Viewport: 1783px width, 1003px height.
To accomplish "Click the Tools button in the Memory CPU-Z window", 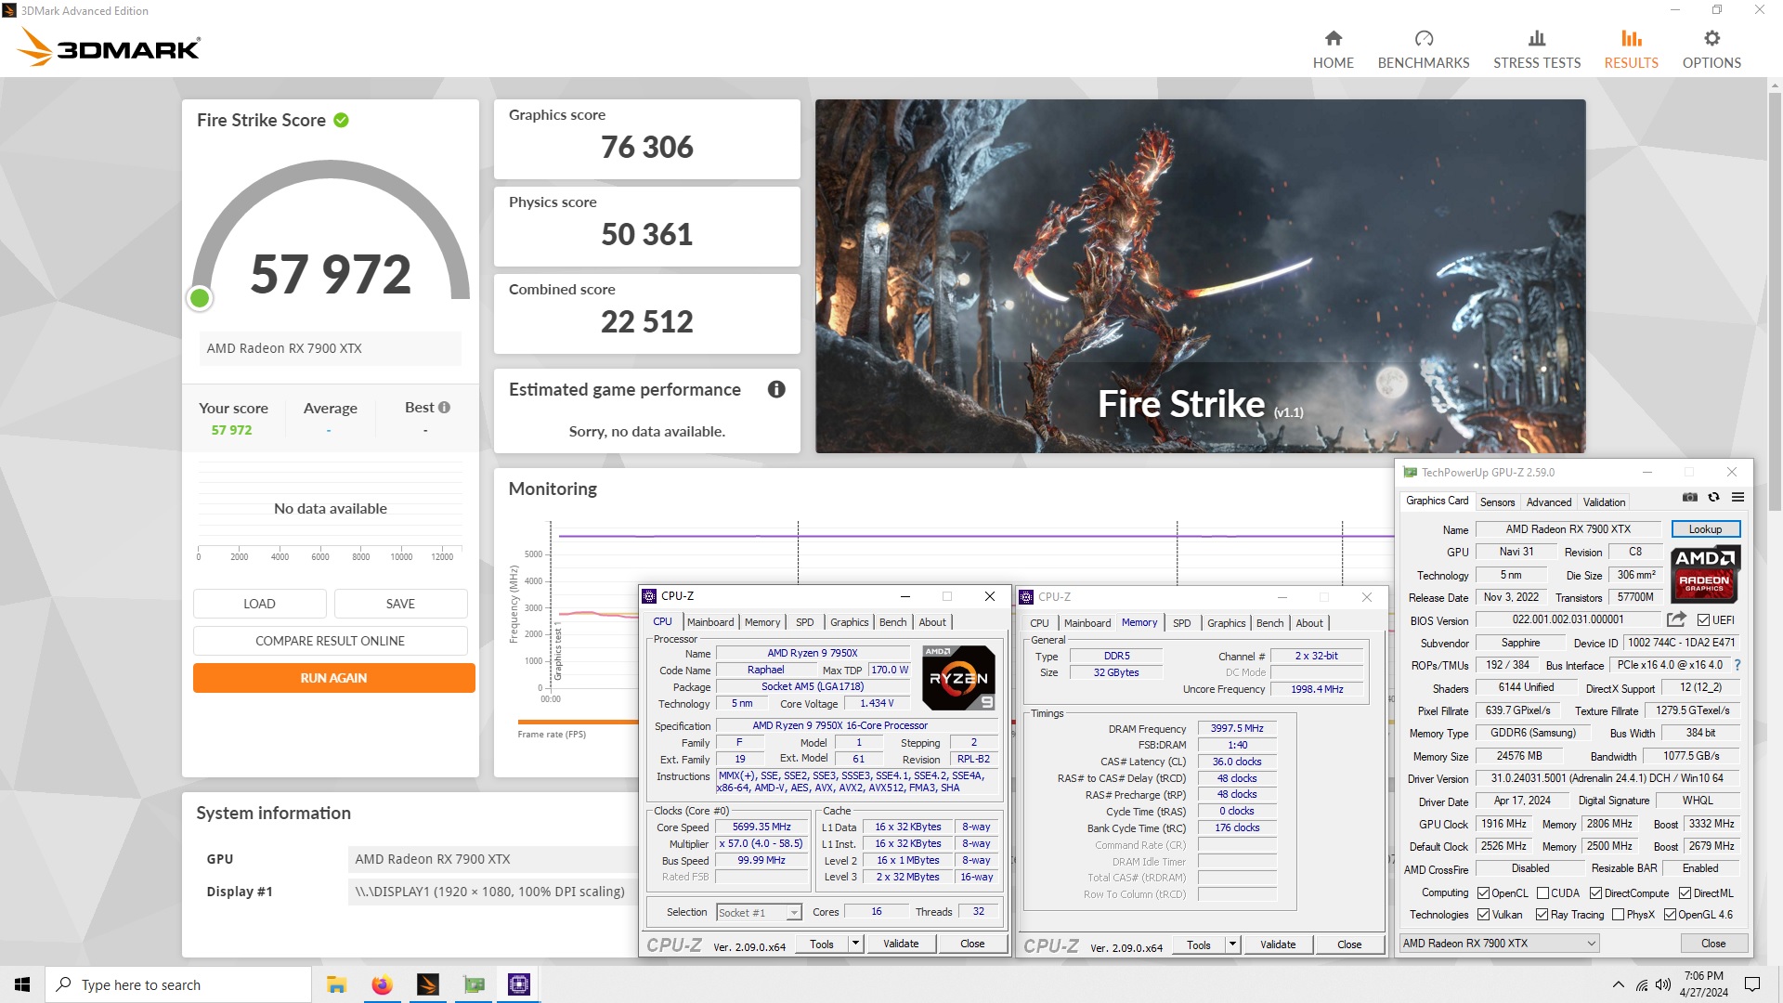I will tap(1198, 945).
